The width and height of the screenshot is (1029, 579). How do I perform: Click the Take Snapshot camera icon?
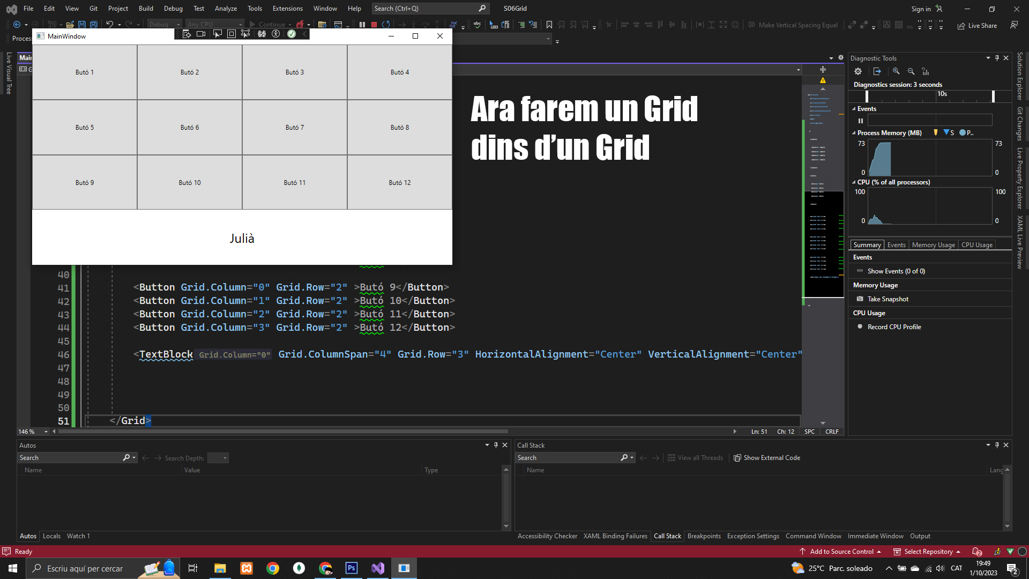(860, 299)
